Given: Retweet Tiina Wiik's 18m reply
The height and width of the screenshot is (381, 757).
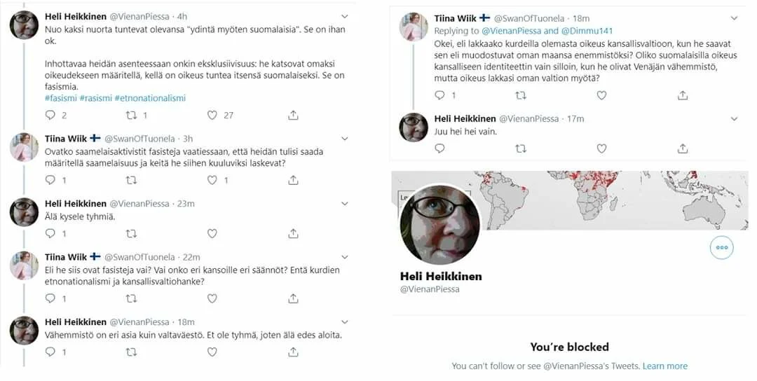Looking at the screenshot, I should coord(521,95).
